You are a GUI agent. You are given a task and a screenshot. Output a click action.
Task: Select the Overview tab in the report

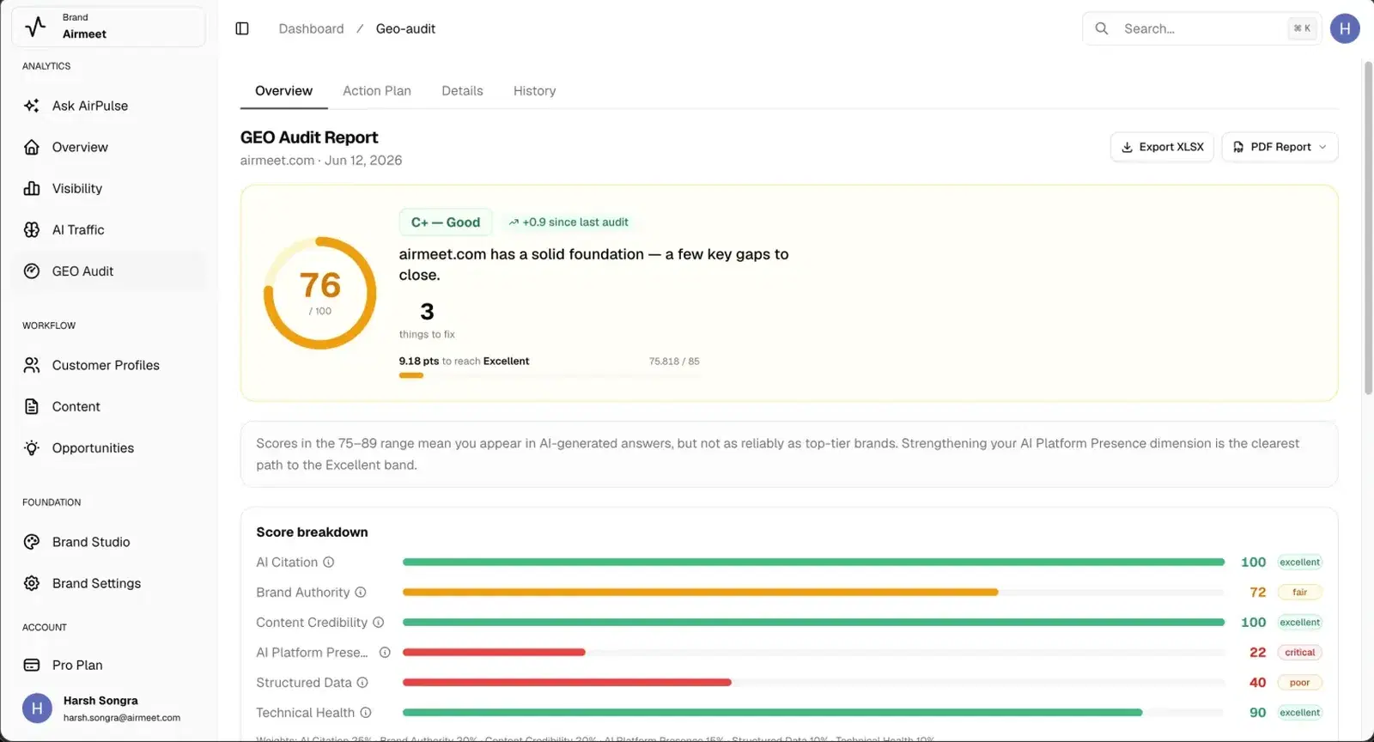pyautogui.click(x=283, y=91)
